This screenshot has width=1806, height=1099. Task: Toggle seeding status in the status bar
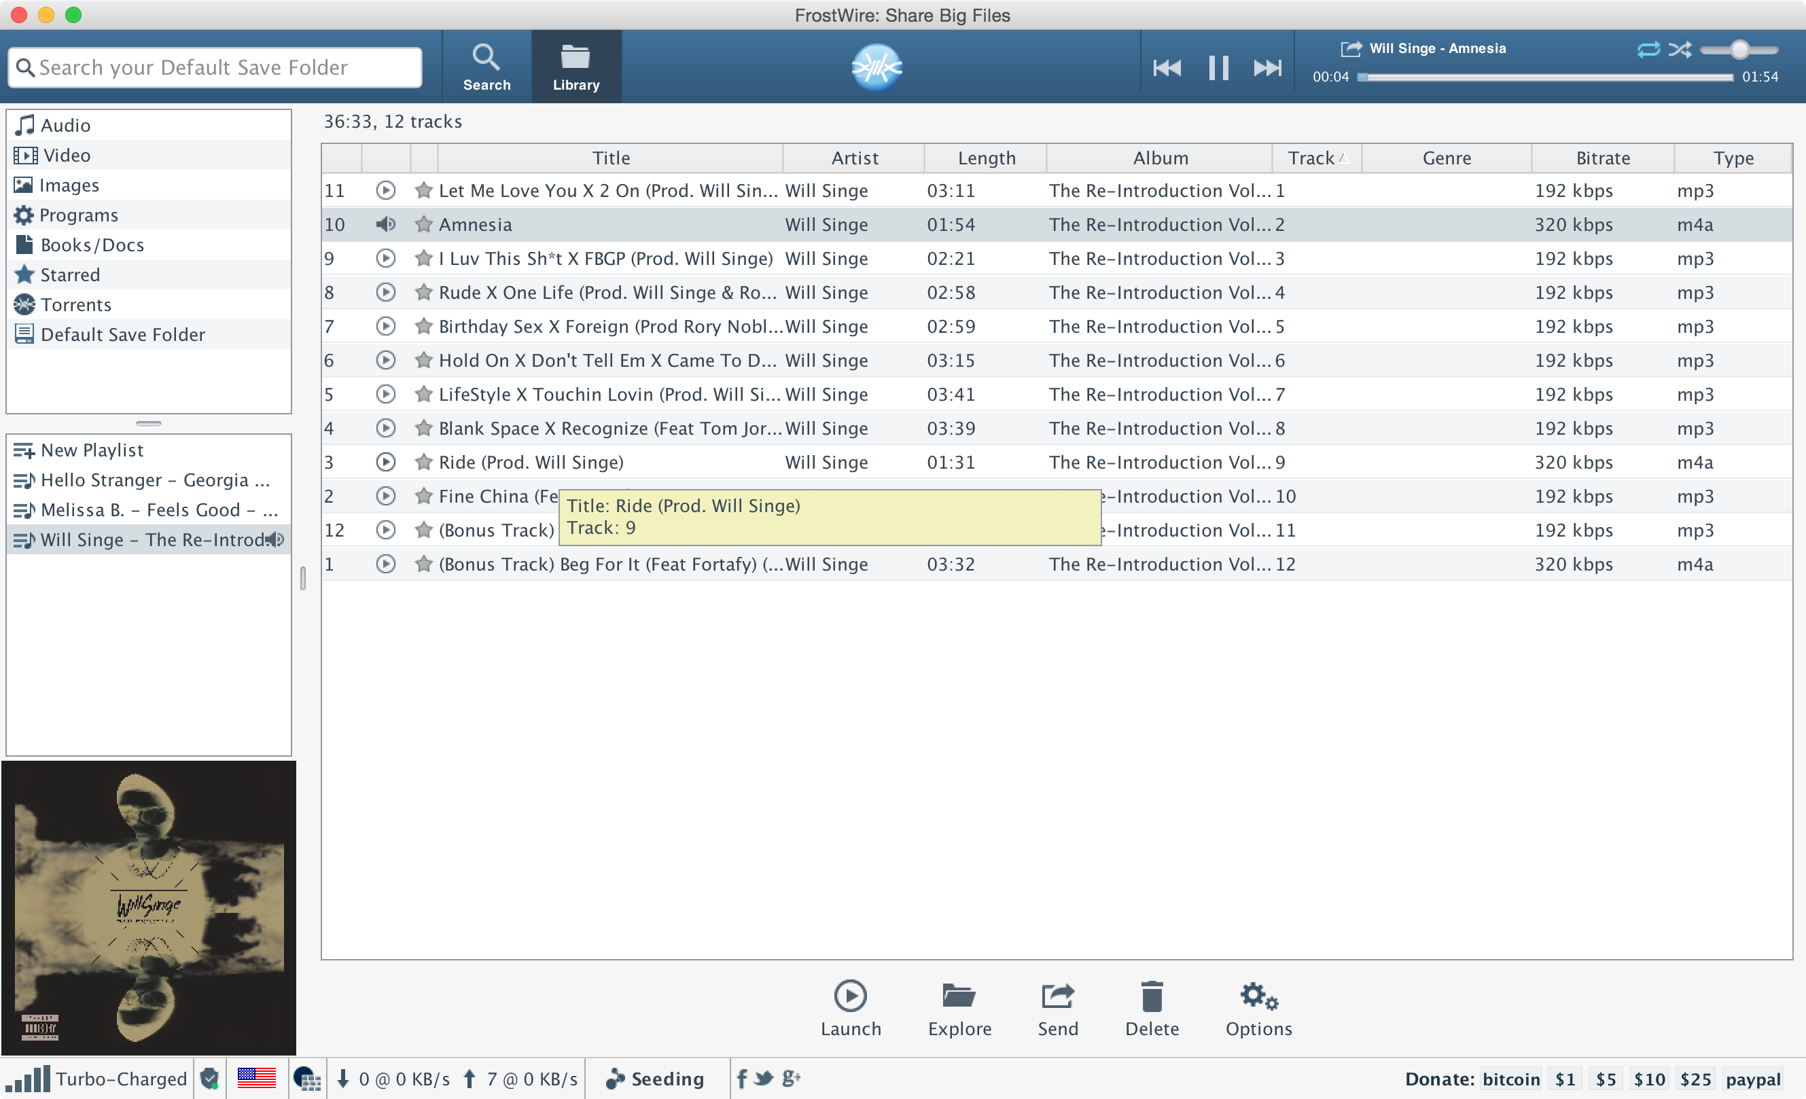(x=656, y=1079)
